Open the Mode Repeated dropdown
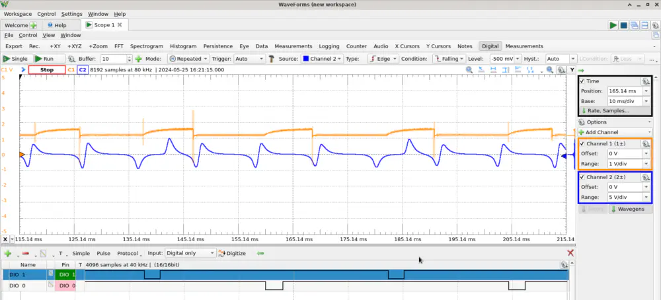Viewport: 661px width, 300px height. 188,59
